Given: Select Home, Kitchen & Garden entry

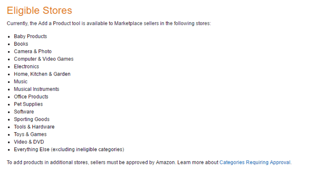Looking at the screenshot, I should pos(42,74).
